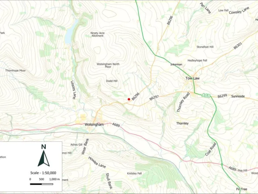Click the Stonefoot Hill label
258x194 pixels.
205,47
